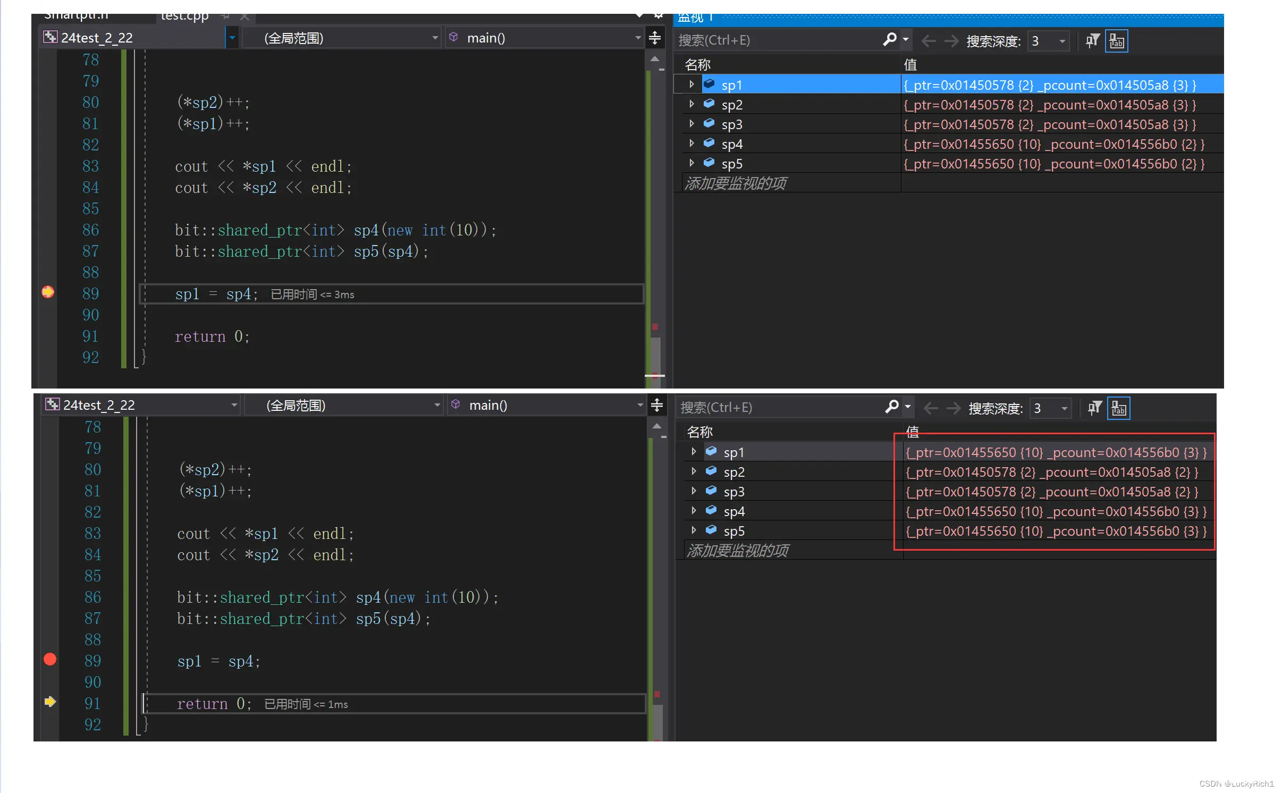The height and width of the screenshot is (793, 1282).
Task: Click project icon beside 24test_2_22 in upper editor
Action: click(50, 37)
